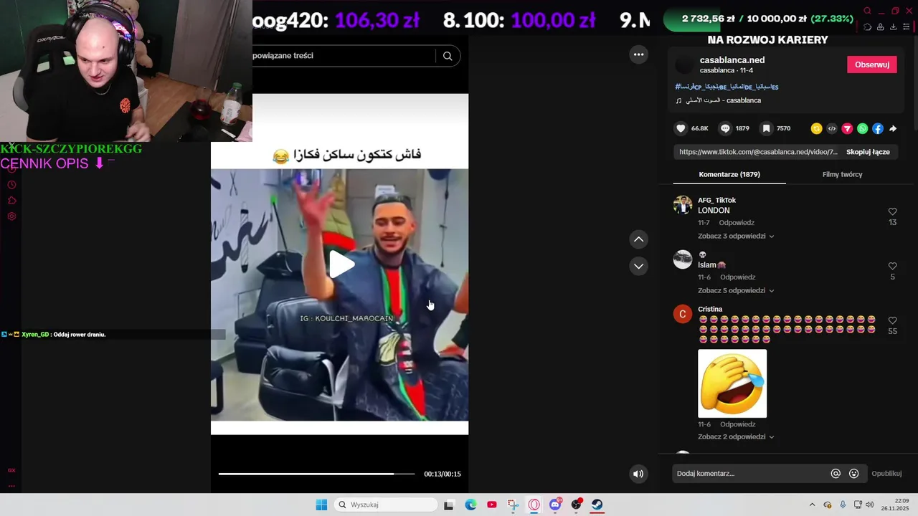Like the video with the heart icon

pos(681,128)
